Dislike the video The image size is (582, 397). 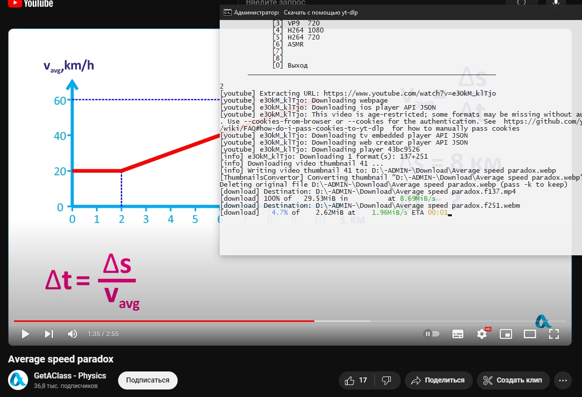(x=386, y=380)
